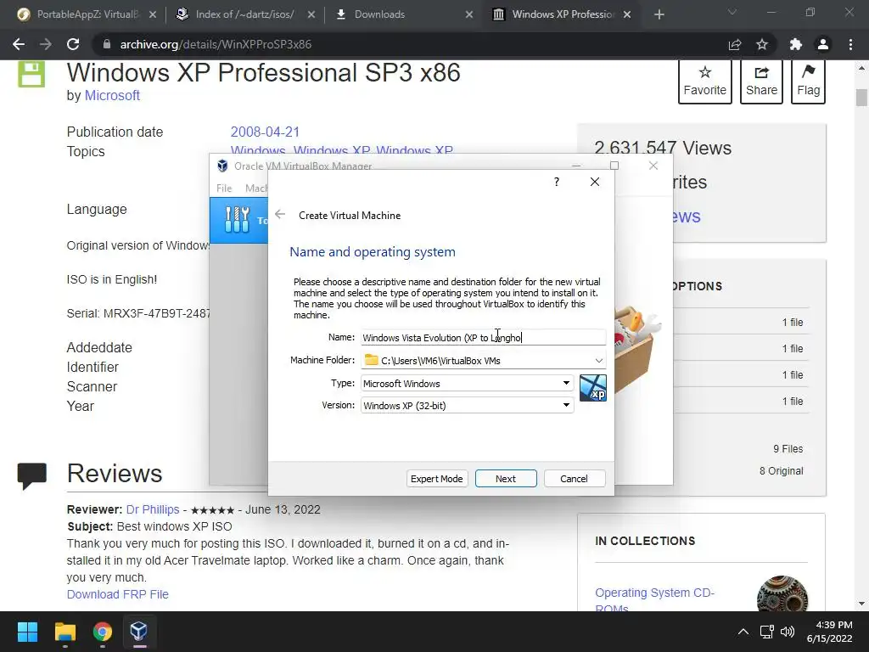Click the 8 Original text
The height and width of the screenshot is (652, 869).
(782, 470)
